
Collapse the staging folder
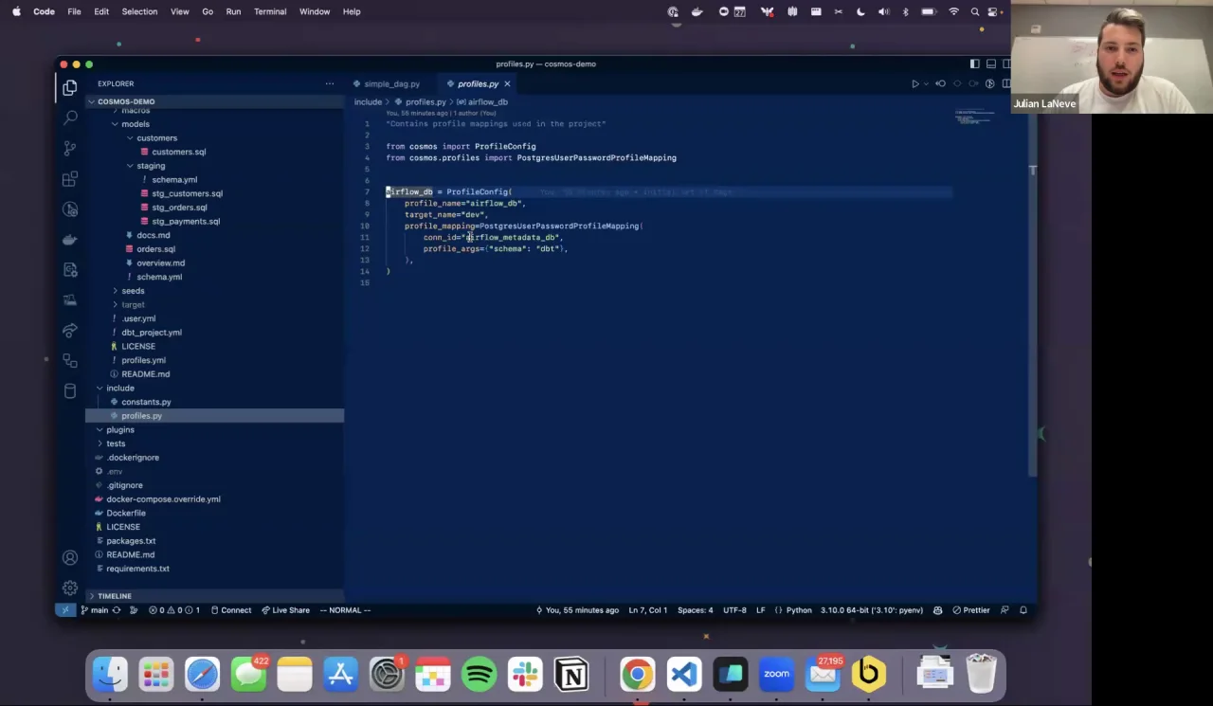pyautogui.click(x=150, y=166)
